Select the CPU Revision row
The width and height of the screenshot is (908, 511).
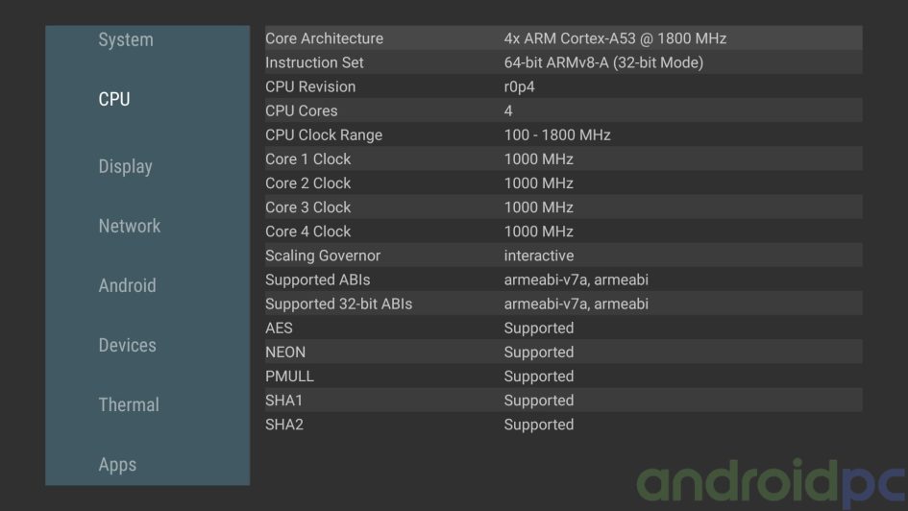click(x=563, y=86)
